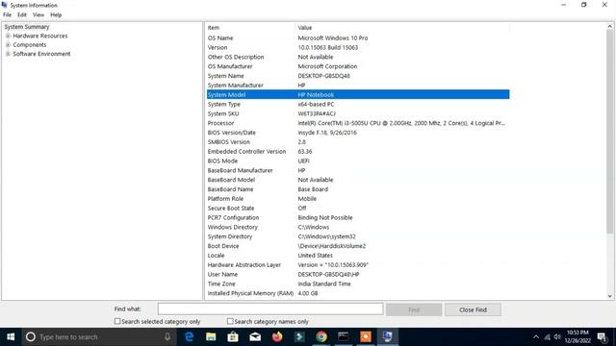
Task: Enable Search selected category only checkbox
Action: click(117, 321)
